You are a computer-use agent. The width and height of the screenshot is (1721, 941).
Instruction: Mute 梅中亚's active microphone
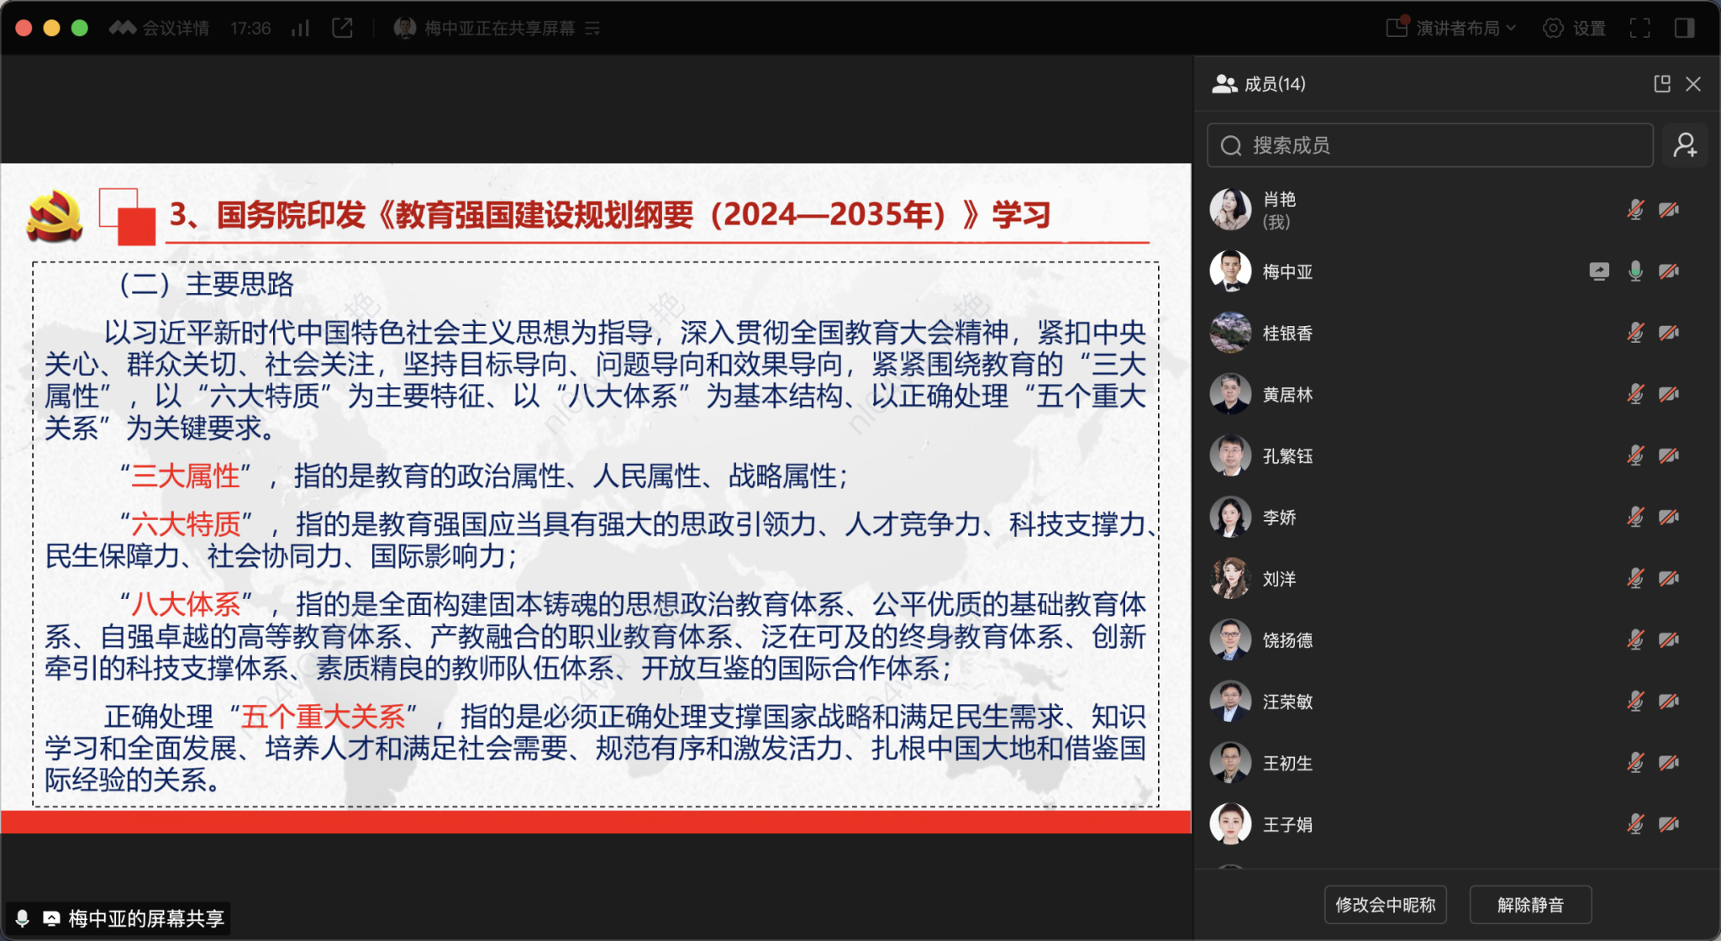tap(1634, 271)
